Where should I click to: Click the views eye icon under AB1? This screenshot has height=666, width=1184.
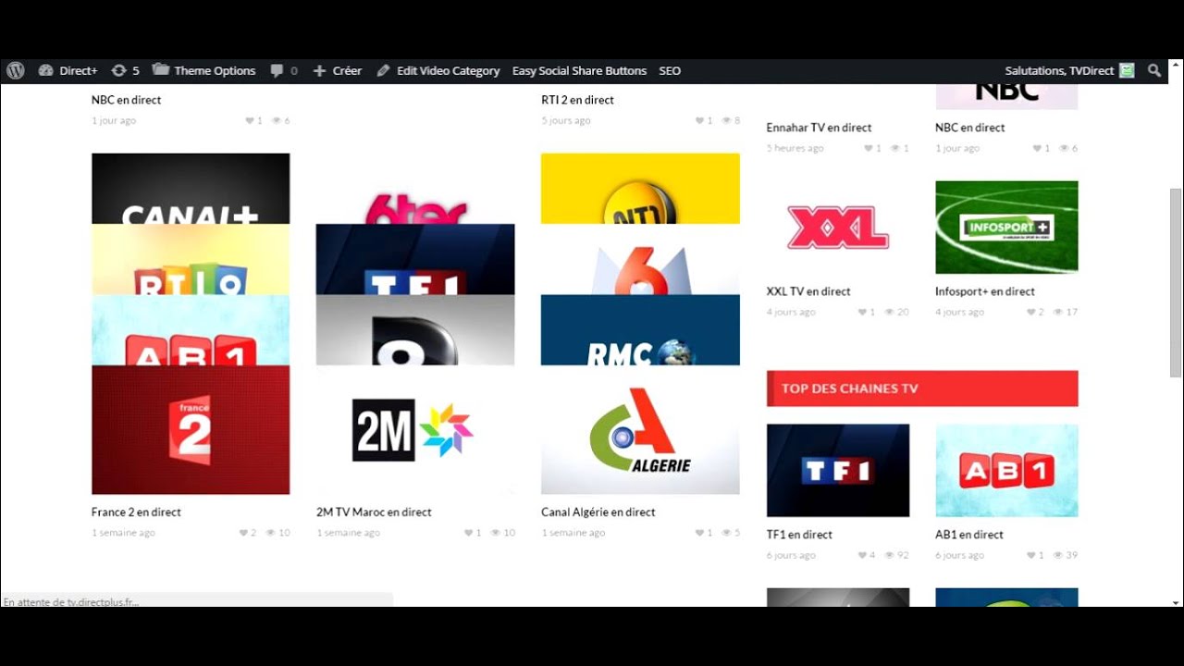1058,556
